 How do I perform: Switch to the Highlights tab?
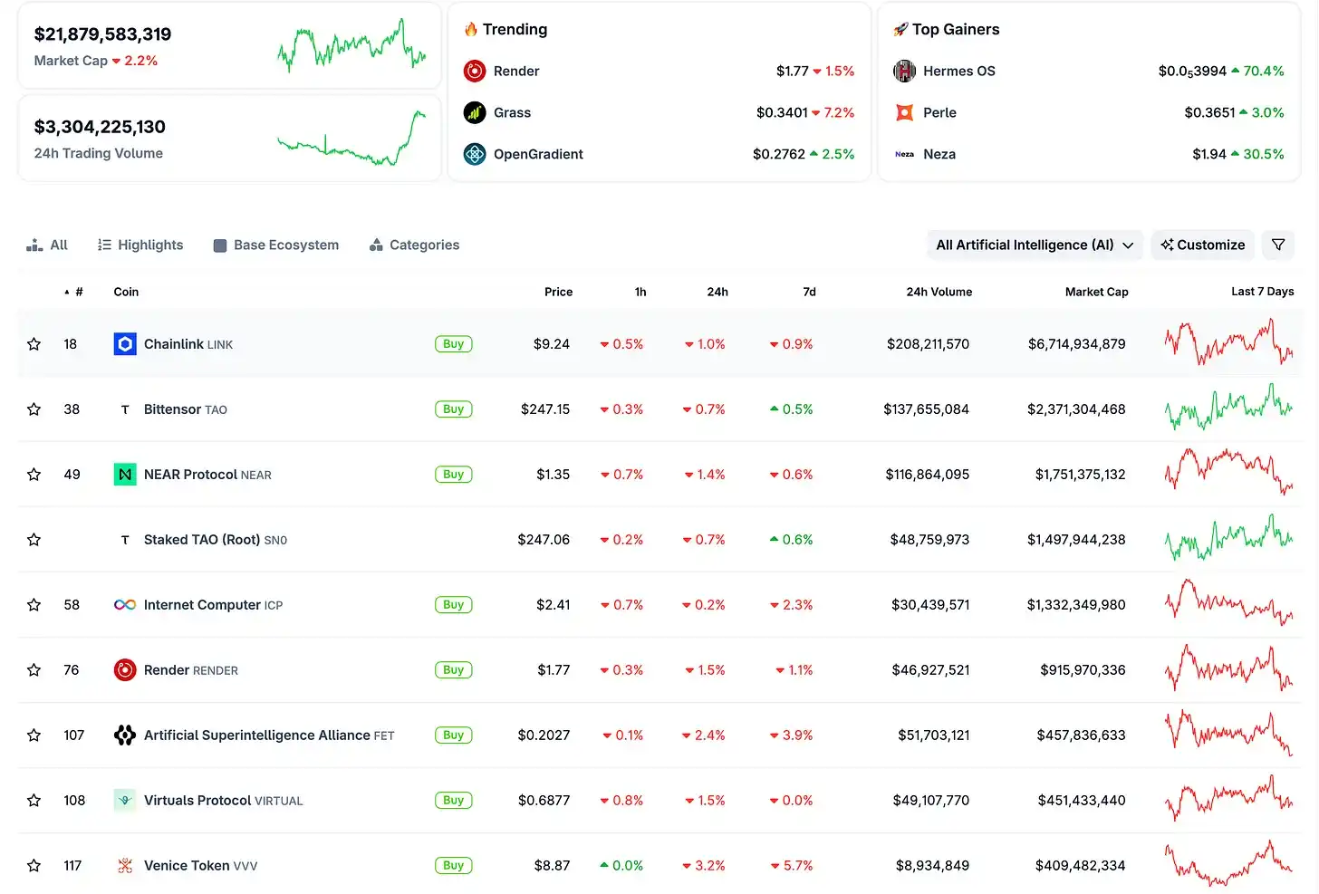point(140,245)
